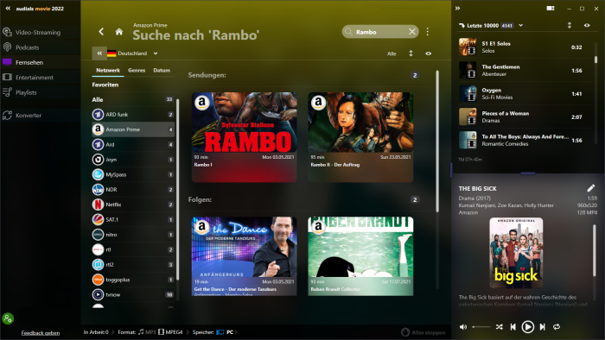Viewport: 605px width, 340px height.
Task: Open the Deutschland country dropdown
Action: [x=133, y=54]
